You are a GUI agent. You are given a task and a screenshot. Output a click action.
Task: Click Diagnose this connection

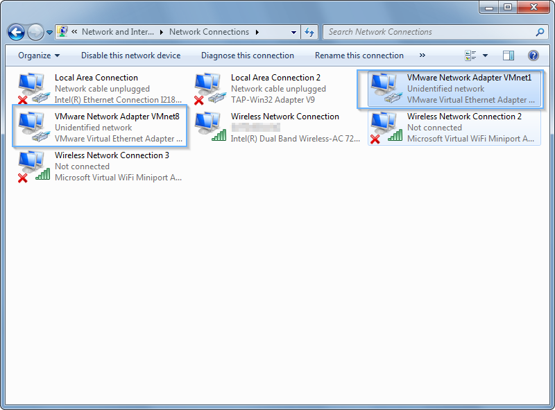[248, 55]
